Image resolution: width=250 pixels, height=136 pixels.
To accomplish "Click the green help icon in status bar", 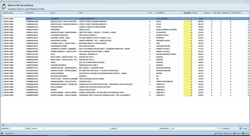I will (2, 133).
